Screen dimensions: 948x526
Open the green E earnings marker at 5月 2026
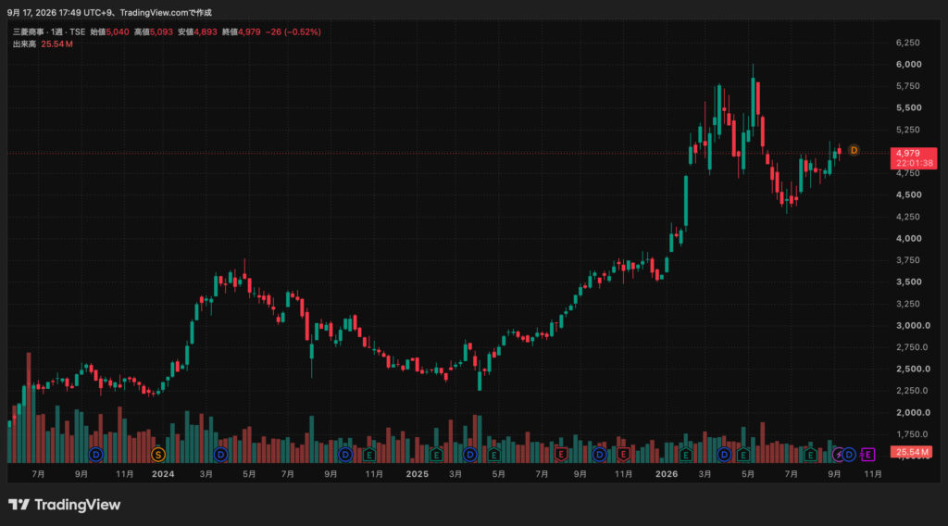click(743, 454)
